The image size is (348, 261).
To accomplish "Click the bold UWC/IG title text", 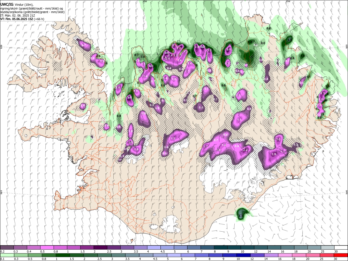I will coord(7,5).
